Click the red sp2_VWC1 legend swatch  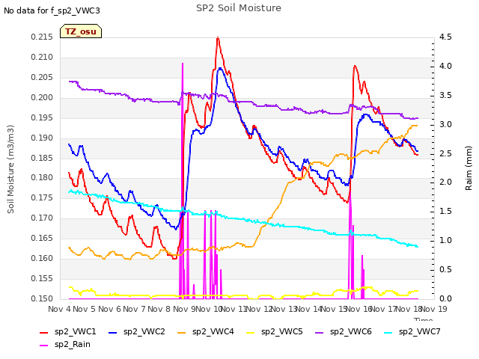[44, 333]
